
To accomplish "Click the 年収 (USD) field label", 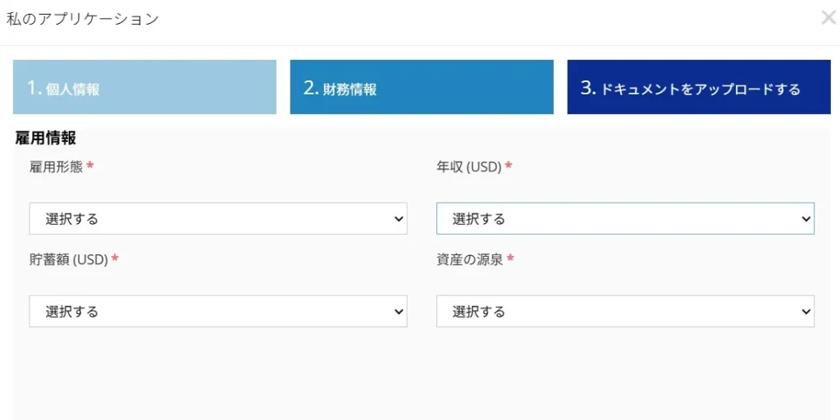I will point(468,167).
